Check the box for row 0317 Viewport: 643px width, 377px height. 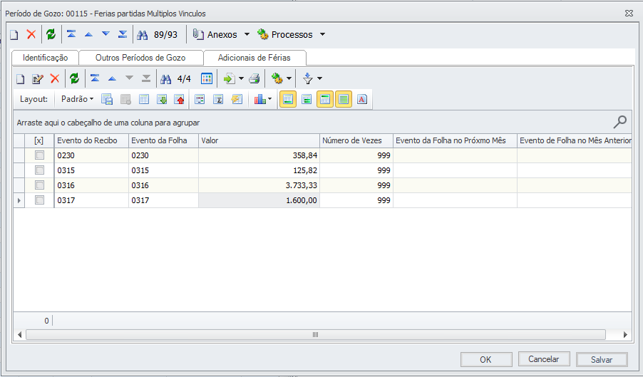click(x=39, y=200)
